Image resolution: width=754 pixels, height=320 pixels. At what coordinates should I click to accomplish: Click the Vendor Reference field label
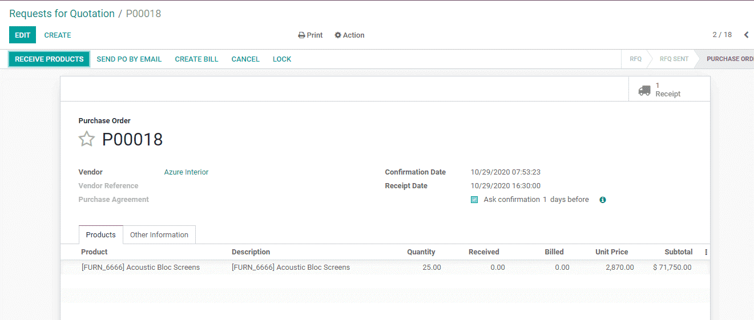(108, 186)
